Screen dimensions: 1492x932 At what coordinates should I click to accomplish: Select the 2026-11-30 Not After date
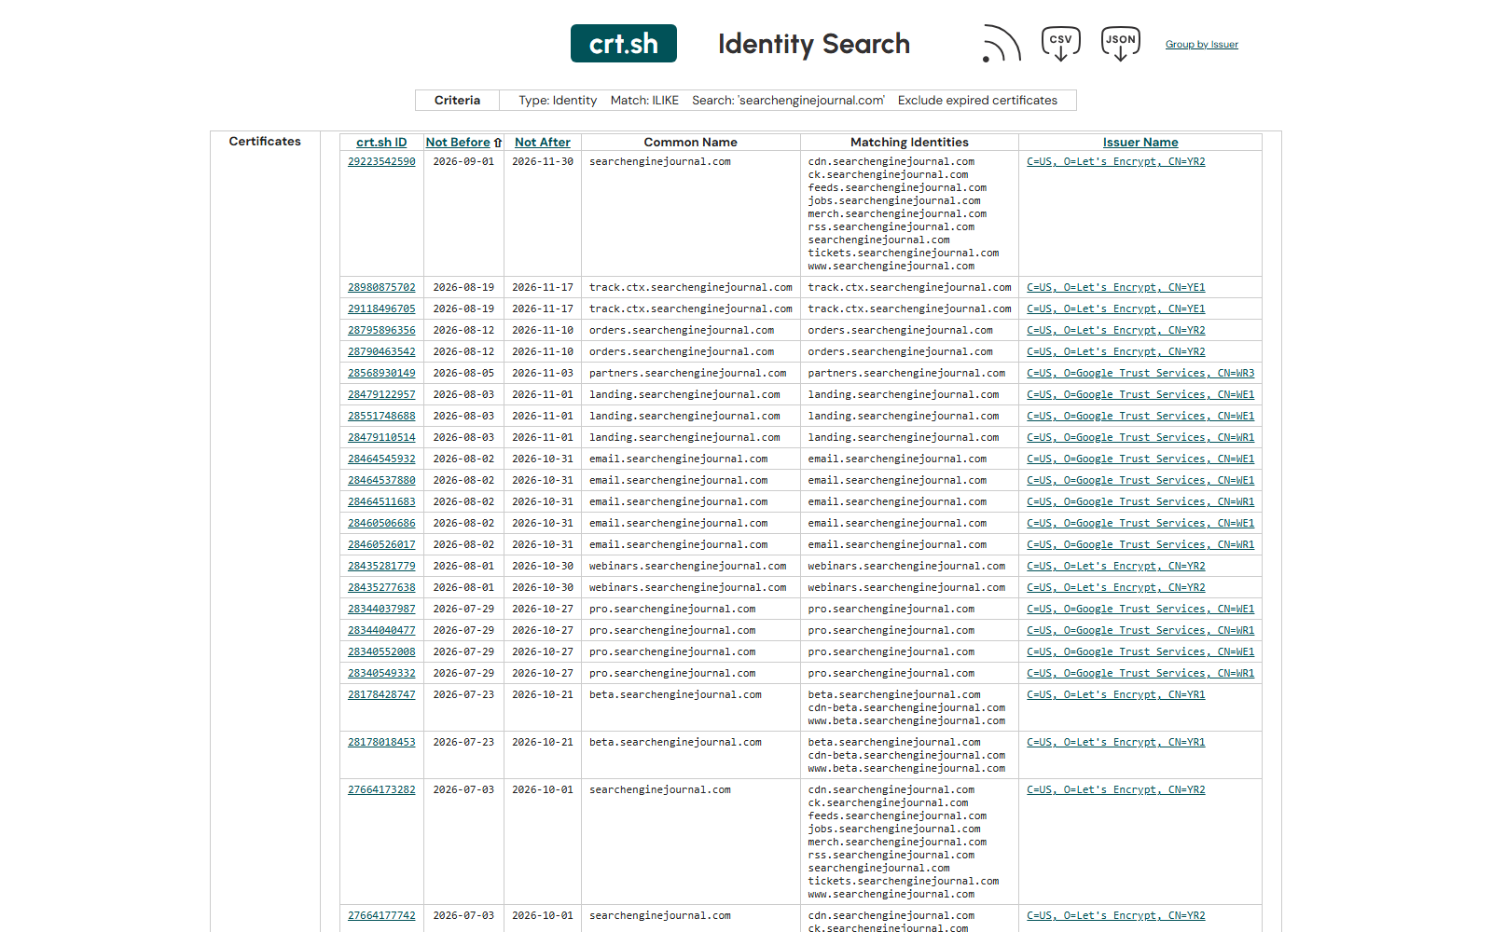pos(543,162)
